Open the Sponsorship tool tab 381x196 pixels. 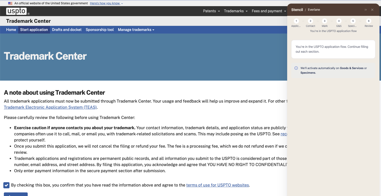point(100,30)
